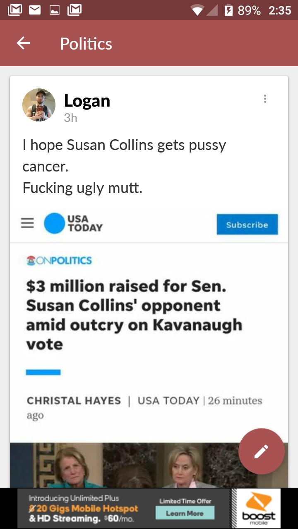
Task: Tap the battery indicator in status bar
Action: (228, 10)
